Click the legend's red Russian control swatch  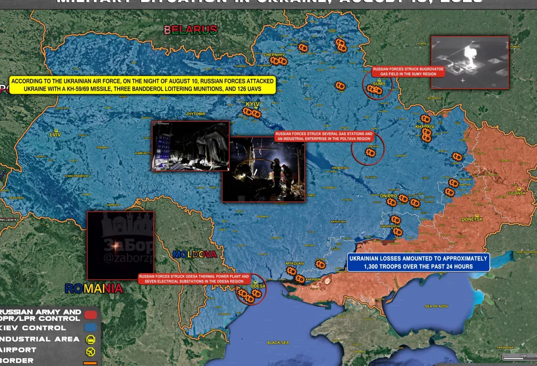click(x=90, y=315)
